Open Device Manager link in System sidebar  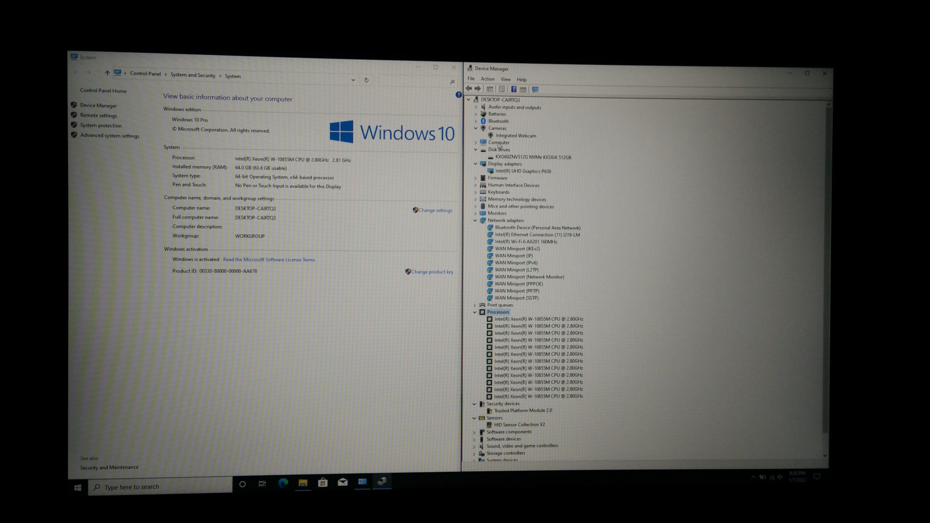pos(98,105)
